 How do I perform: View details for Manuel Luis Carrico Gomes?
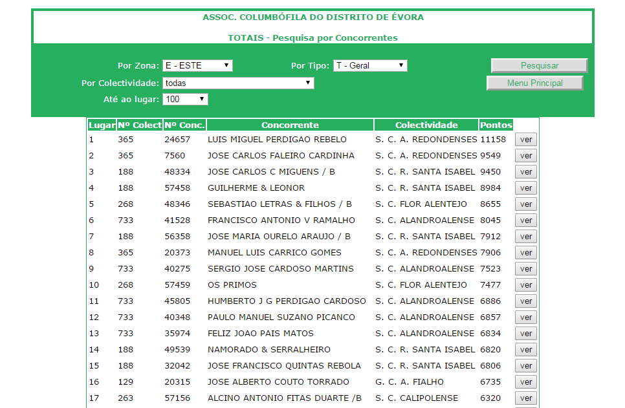tap(526, 253)
